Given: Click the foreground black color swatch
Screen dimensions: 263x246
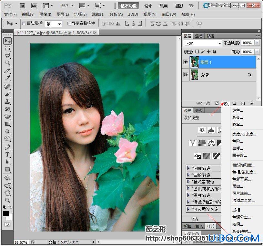Looking at the screenshot, I should coord(5,213).
